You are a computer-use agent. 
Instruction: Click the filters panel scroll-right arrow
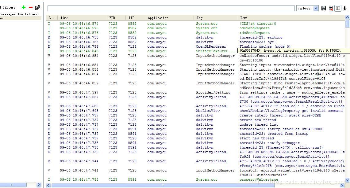[x=39, y=185]
